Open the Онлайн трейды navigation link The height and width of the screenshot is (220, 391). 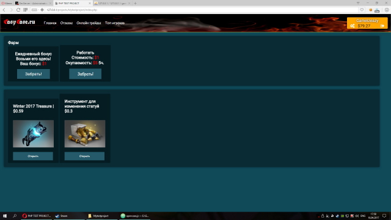(89, 23)
